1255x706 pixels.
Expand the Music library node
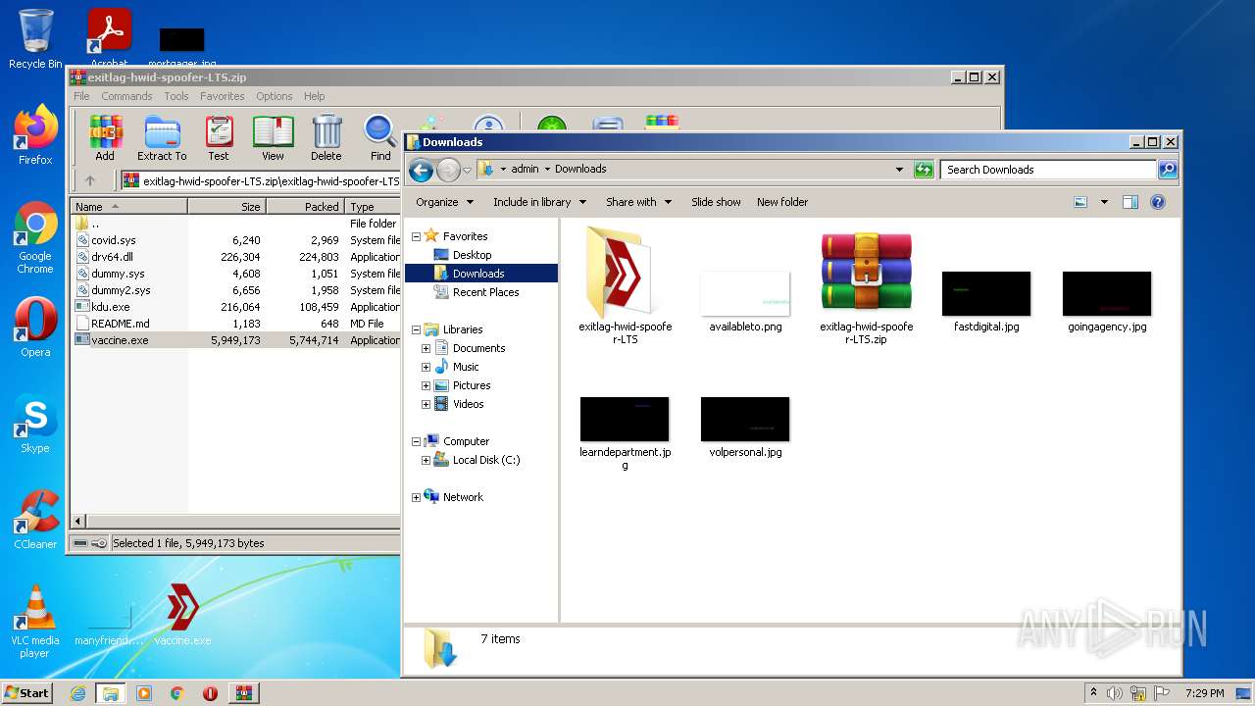pyautogui.click(x=426, y=367)
